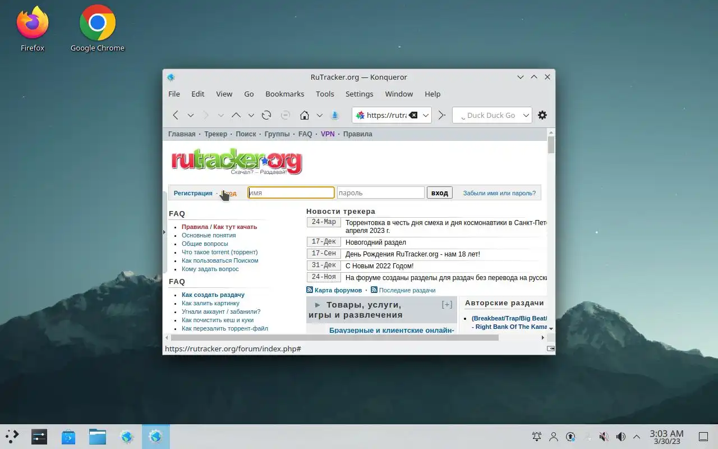Click the status bar indicator icon at bottom right

click(551, 349)
